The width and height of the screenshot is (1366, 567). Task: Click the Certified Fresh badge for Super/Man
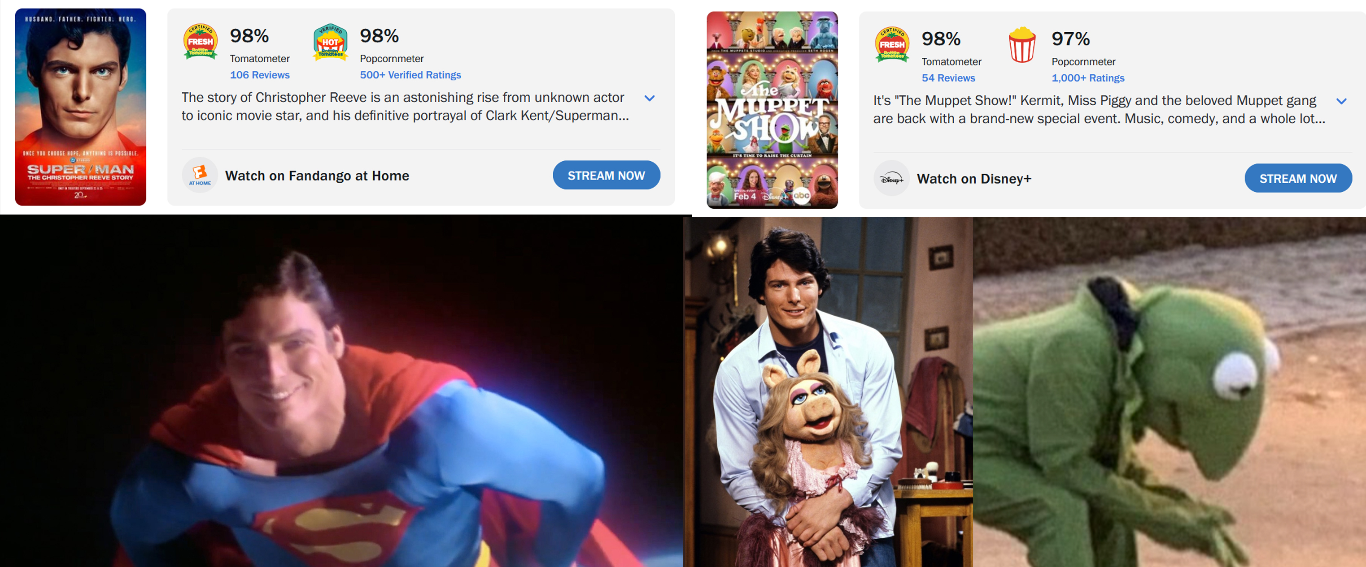coord(200,41)
